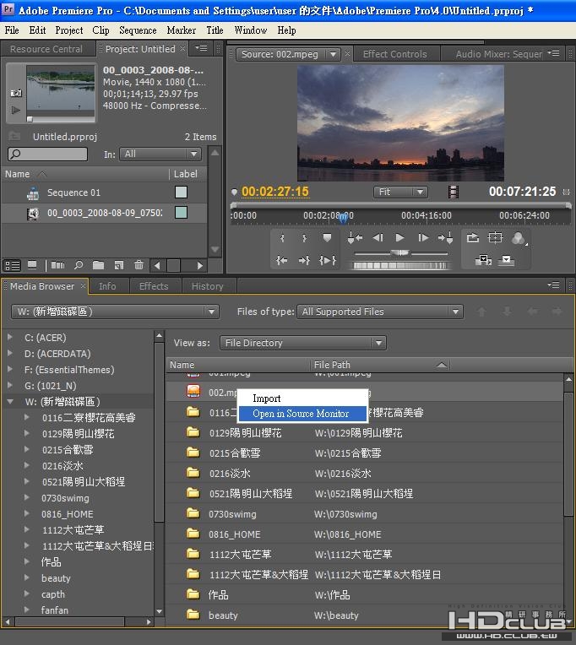This screenshot has height=645, width=576.
Task: Switch to the Resource Central tab
Action: coord(46,49)
